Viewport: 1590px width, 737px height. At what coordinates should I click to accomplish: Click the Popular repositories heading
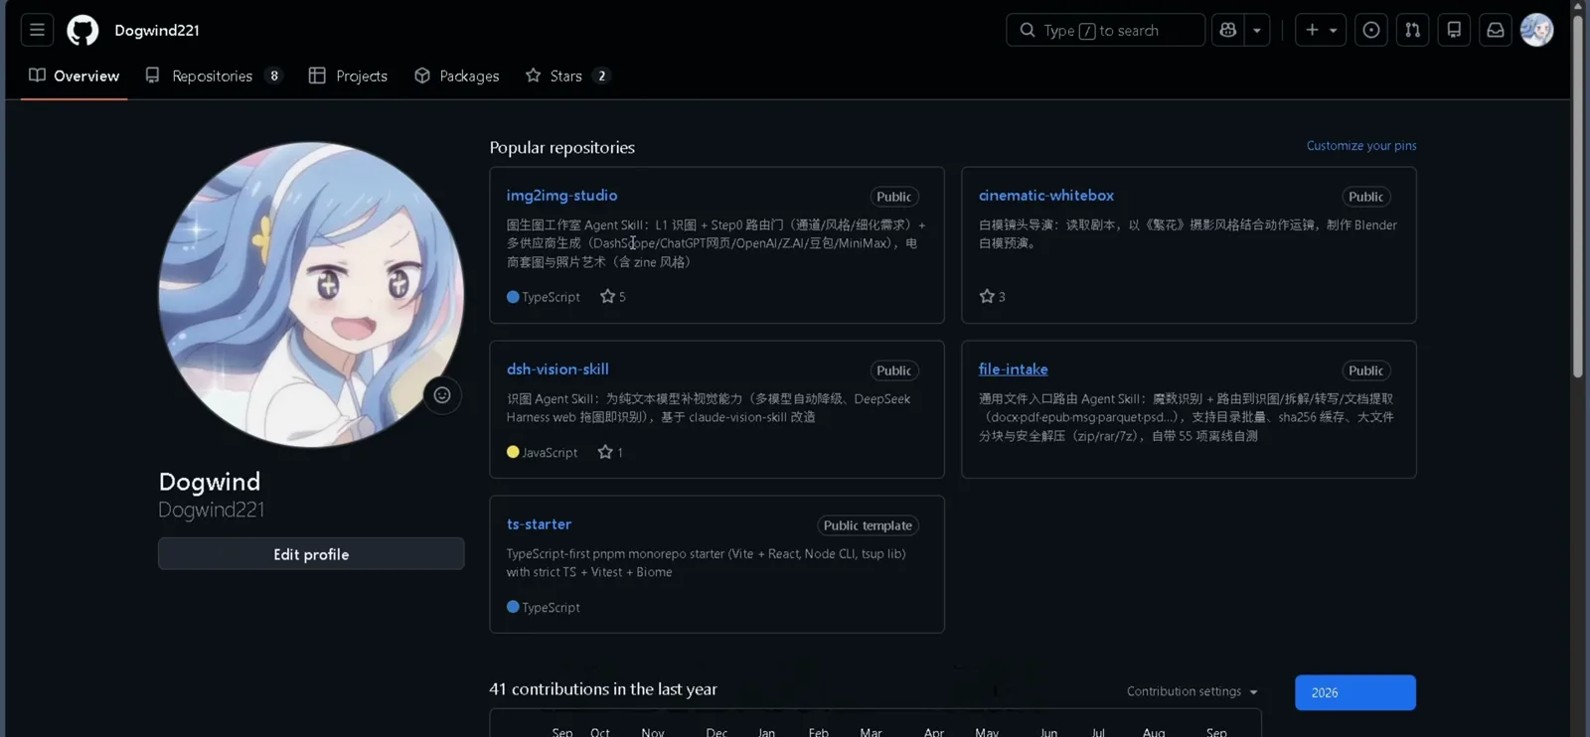pos(561,147)
